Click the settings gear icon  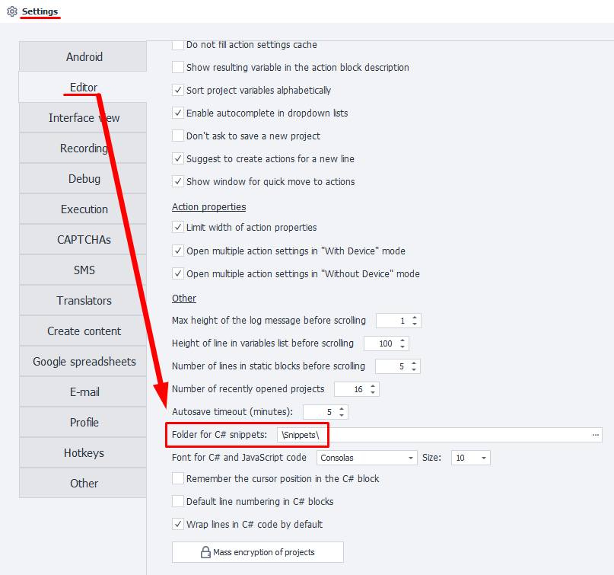pyautogui.click(x=11, y=11)
